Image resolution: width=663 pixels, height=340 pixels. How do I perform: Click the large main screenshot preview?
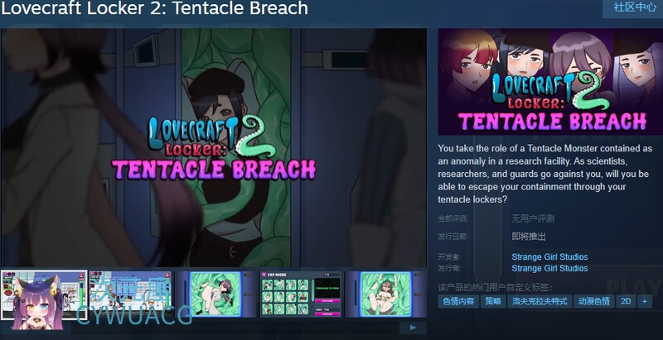pos(214,147)
